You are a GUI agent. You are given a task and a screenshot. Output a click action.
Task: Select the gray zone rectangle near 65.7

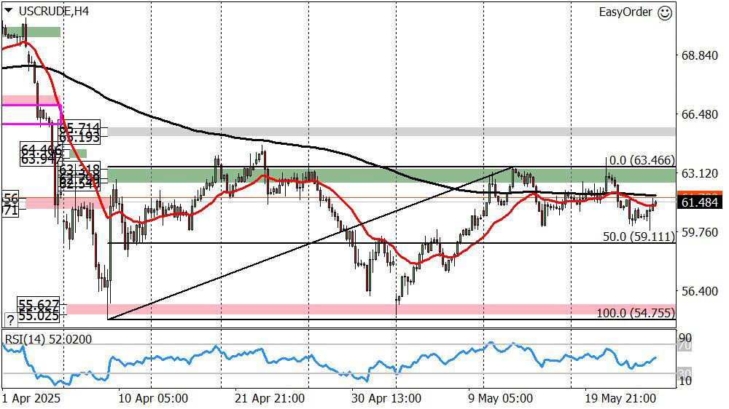click(x=391, y=132)
